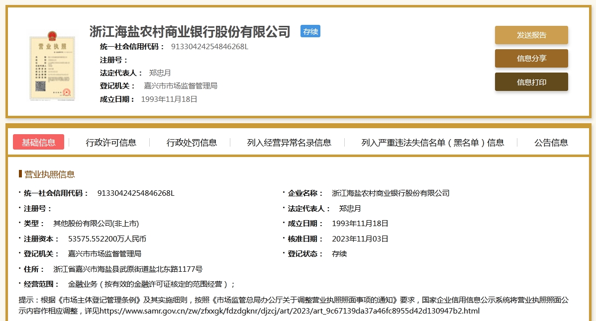
Task: Click 嘉兴市市场监督管理局 in the header section
Action: [181, 86]
